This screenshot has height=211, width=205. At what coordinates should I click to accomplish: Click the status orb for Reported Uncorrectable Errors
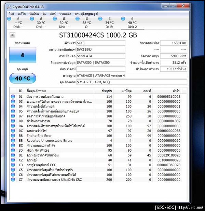coord(13,140)
